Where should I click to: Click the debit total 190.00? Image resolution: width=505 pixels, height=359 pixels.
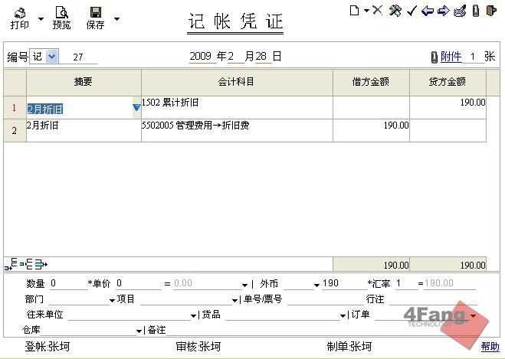(x=371, y=265)
